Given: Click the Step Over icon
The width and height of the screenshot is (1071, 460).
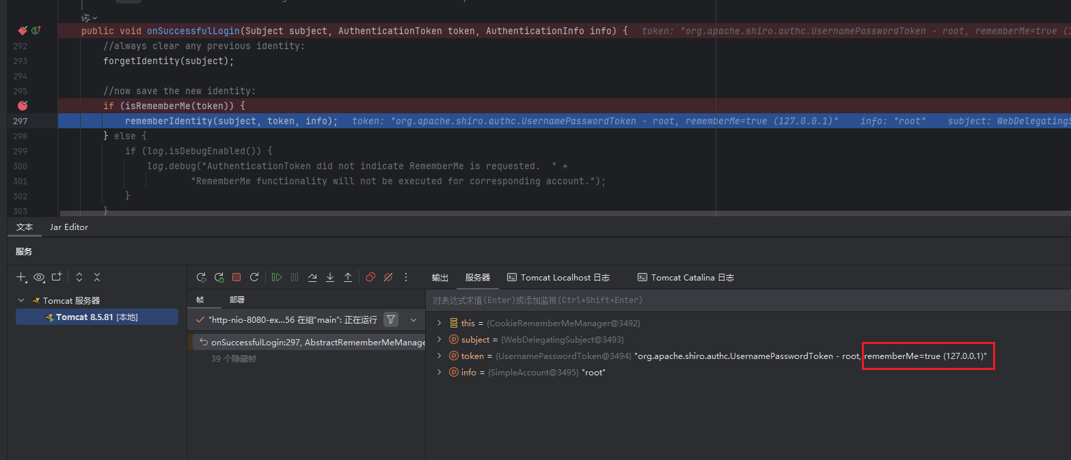Looking at the screenshot, I should (312, 277).
